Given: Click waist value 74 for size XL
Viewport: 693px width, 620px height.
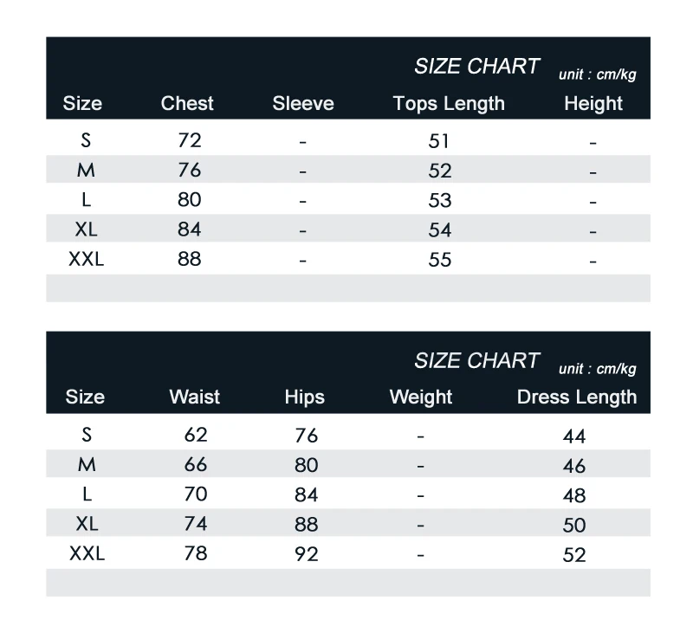Looking at the screenshot, I should point(196,524).
